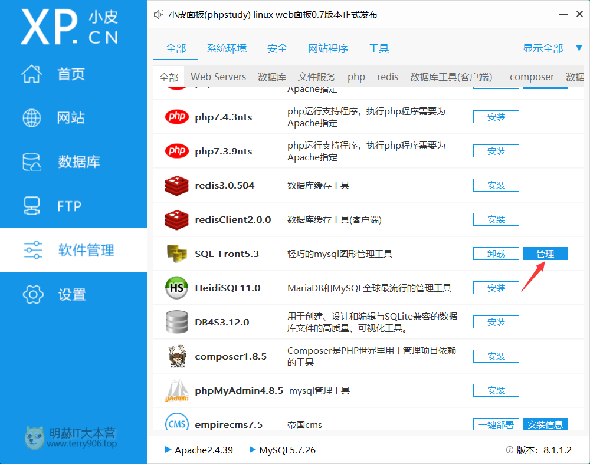This screenshot has height=464, width=590.
Task: Open the 显示全部 filter label
Action: click(543, 48)
